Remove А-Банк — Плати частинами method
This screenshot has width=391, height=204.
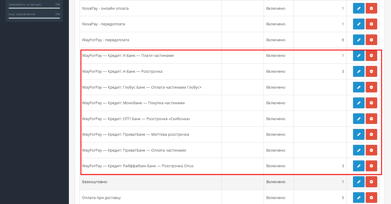pyautogui.click(x=371, y=56)
